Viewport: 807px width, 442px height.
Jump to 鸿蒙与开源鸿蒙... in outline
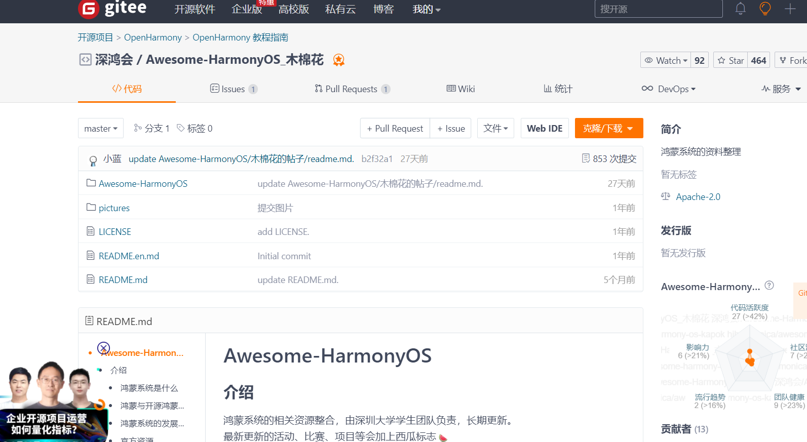(152, 406)
